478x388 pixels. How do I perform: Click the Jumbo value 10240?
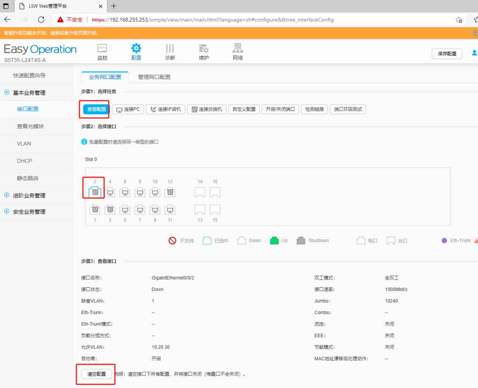[391, 301]
